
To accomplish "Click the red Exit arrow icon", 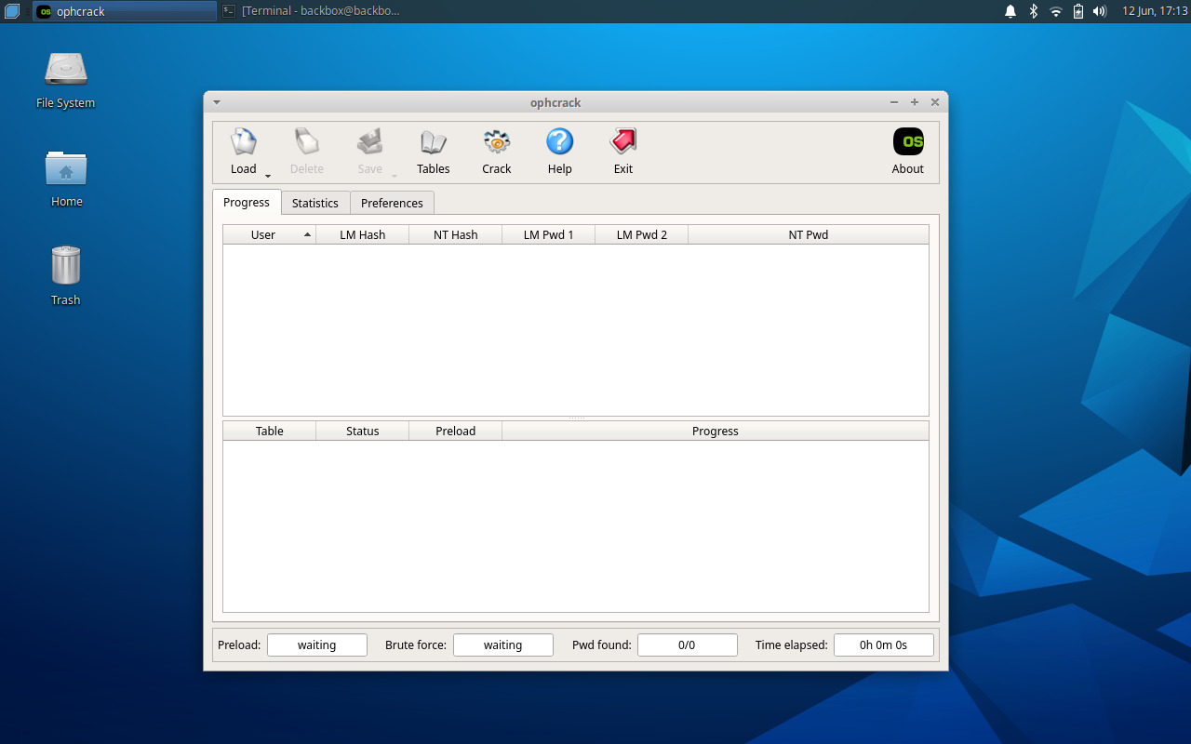I will pyautogui.click(x=622, y=143).
